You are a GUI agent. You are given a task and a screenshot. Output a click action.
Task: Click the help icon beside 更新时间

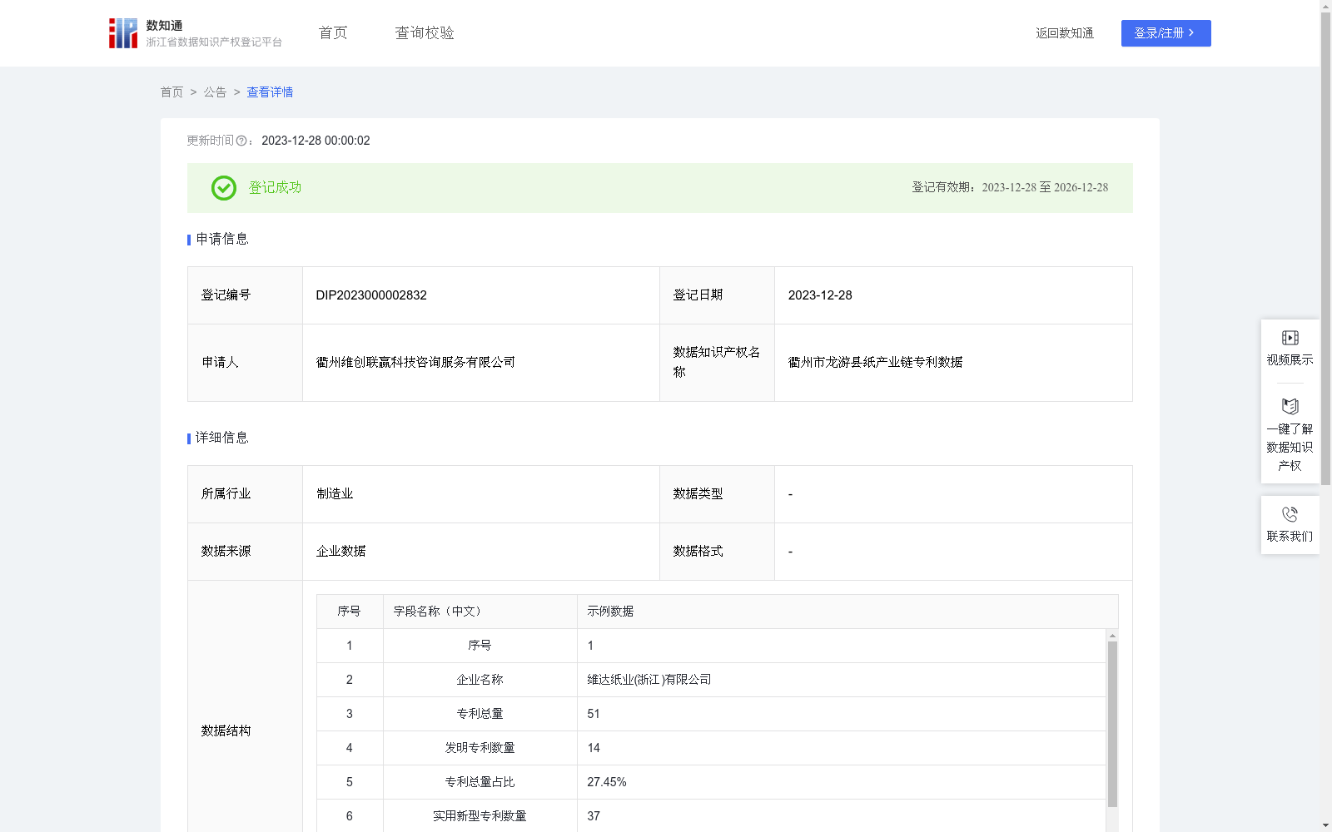point(241,141)
